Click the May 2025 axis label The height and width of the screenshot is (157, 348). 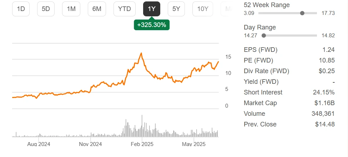point(194,144)
